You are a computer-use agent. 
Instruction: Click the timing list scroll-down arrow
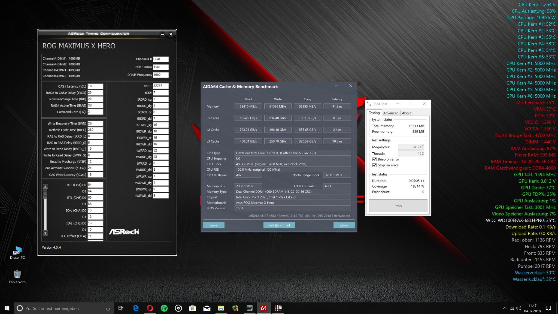[x=46, y=233]
